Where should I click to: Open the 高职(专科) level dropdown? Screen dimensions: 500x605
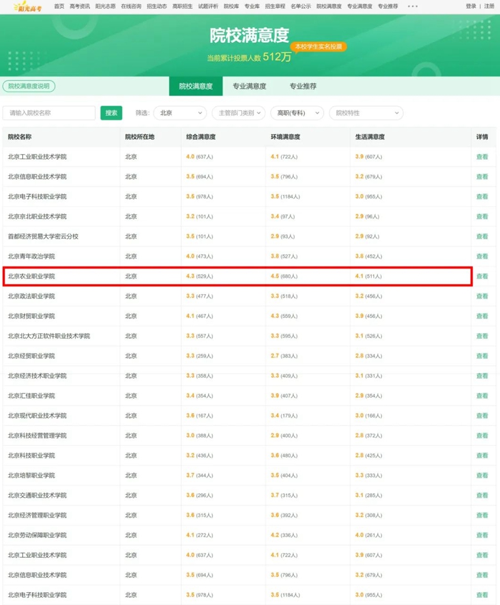click(297, 113)
